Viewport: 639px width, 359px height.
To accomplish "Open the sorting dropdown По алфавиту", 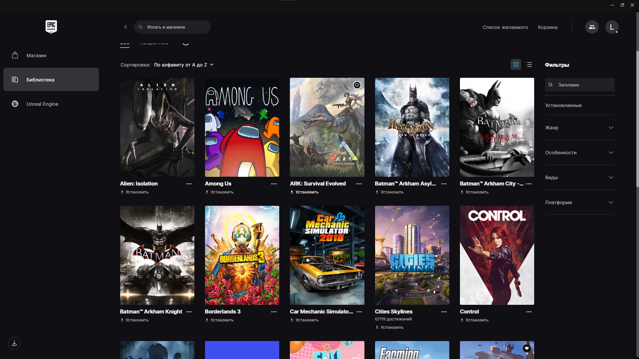I will pos(184,65).
